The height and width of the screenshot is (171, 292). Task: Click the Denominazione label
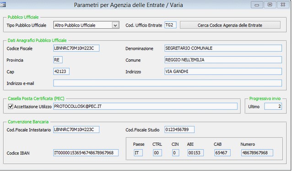tap(139, 48)
